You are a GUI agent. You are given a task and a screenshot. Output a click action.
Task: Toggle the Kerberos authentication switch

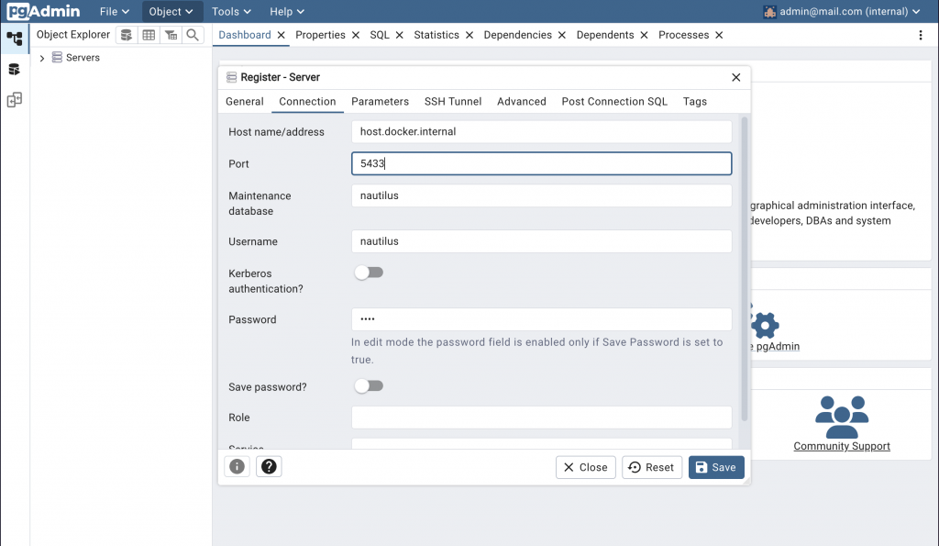tap(369, 273)
